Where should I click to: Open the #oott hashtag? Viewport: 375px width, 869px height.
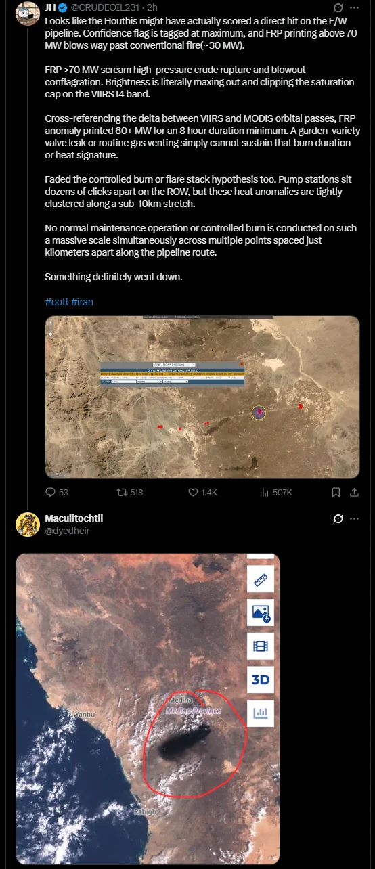[x=56, y=302]
